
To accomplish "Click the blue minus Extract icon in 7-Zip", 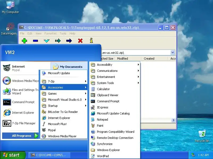I will pos(35,41).
